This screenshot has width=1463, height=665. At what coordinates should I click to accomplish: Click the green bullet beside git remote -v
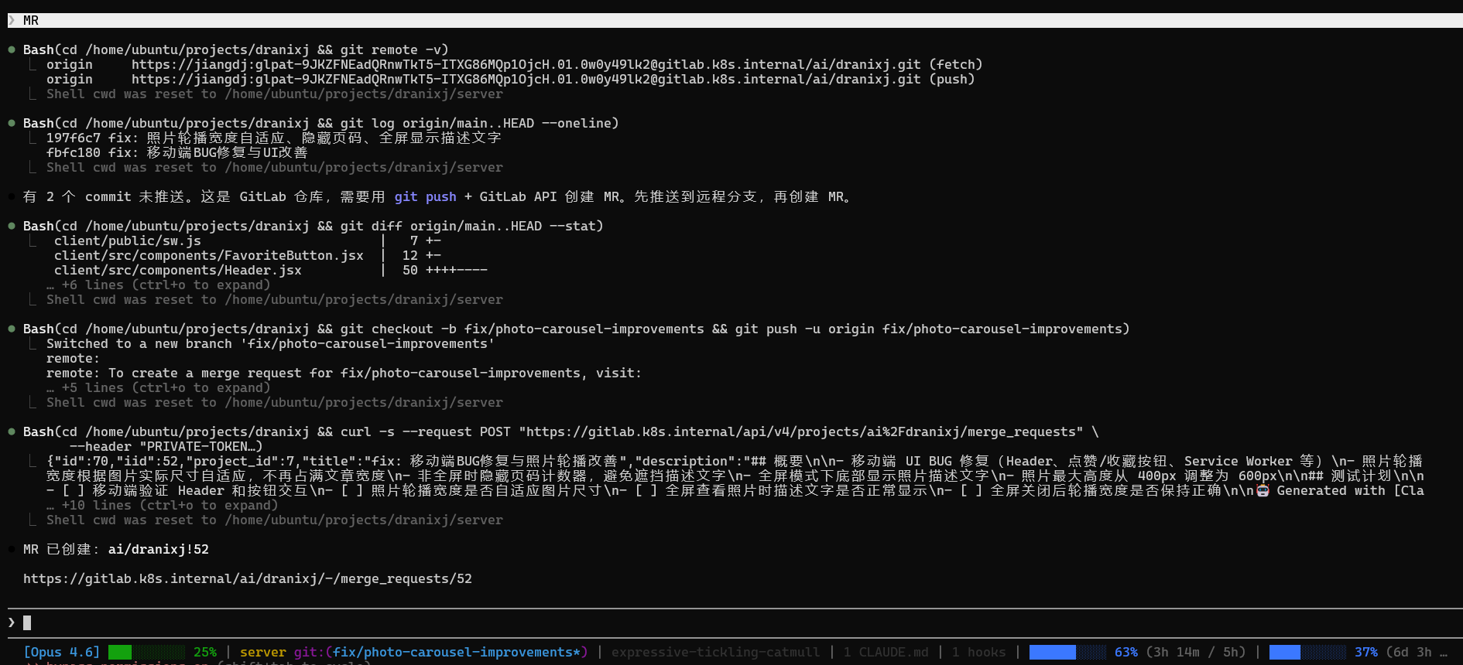click(12, 49)
